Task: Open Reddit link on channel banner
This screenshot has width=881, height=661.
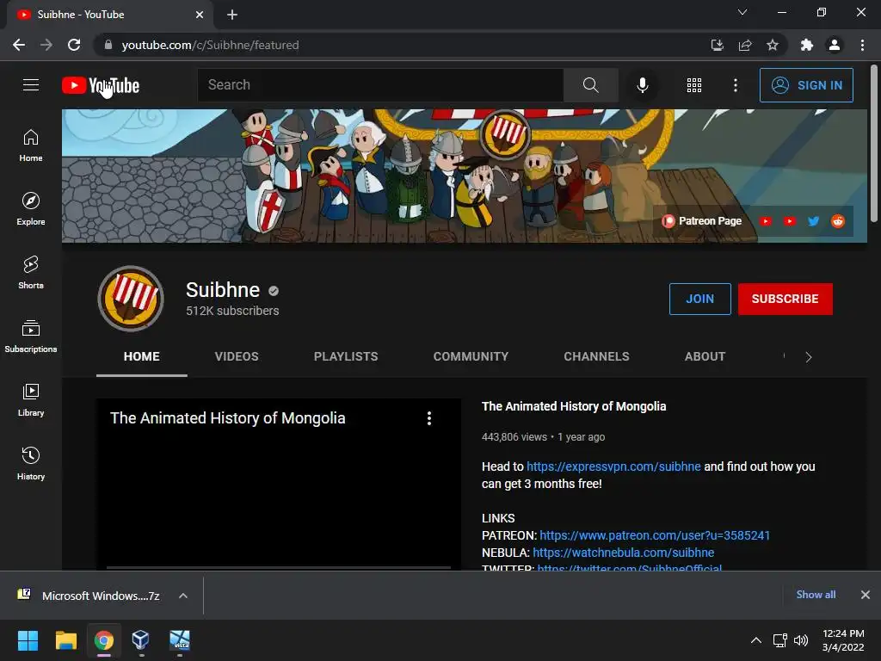Action: coord(838,221)
